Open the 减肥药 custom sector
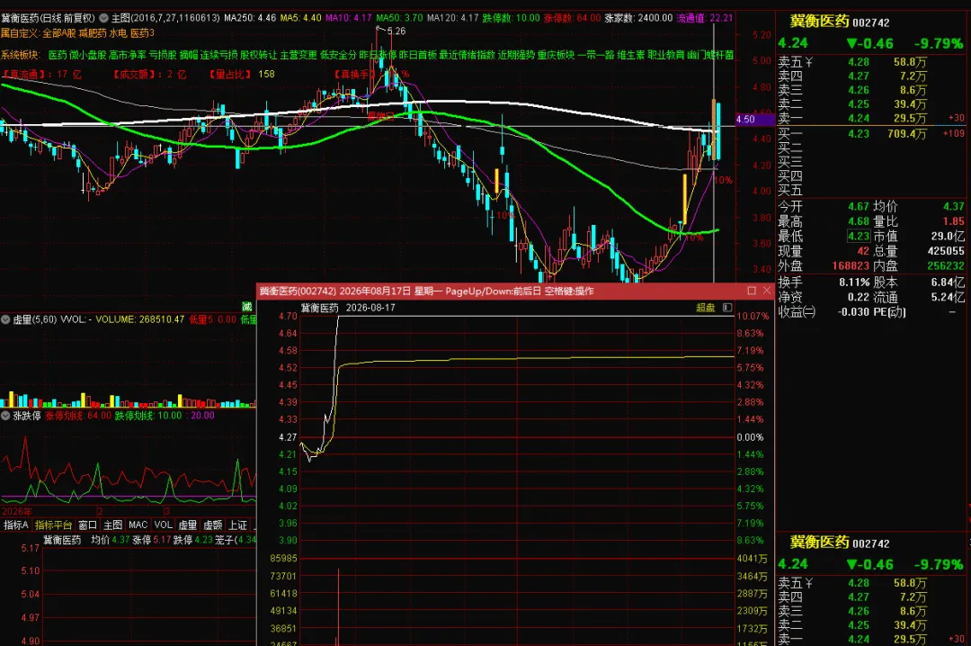971x646 pixels. [x=93, y=33]
